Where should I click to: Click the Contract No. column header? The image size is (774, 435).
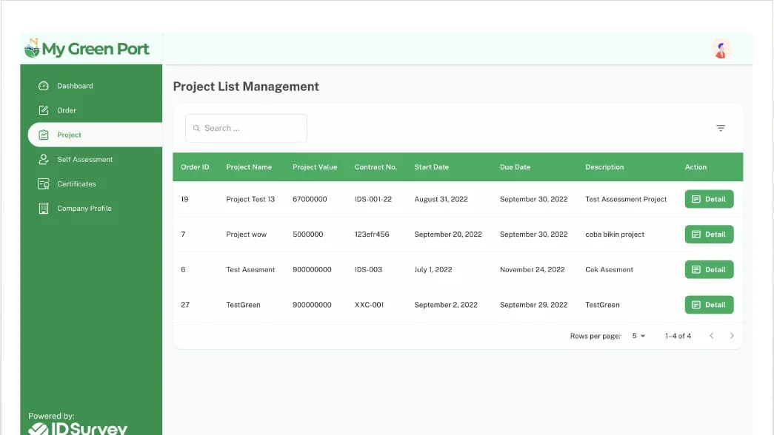[376, 167]
